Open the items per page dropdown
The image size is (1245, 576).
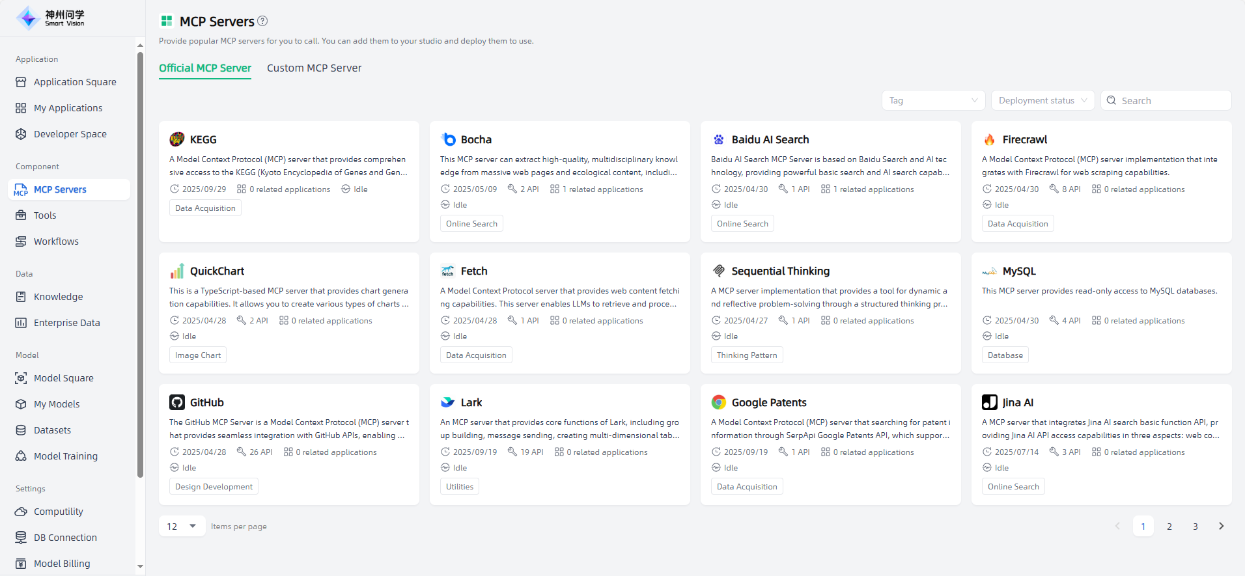pos(182,526)
